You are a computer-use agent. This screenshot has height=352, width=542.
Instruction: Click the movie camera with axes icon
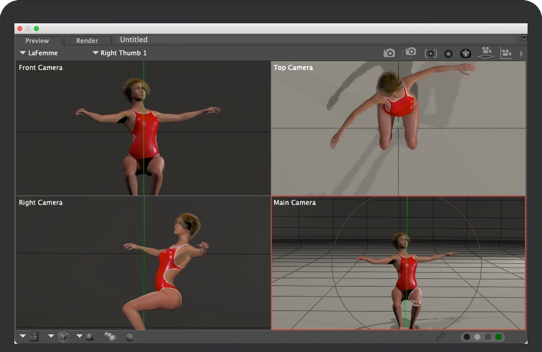click(506, 53)
